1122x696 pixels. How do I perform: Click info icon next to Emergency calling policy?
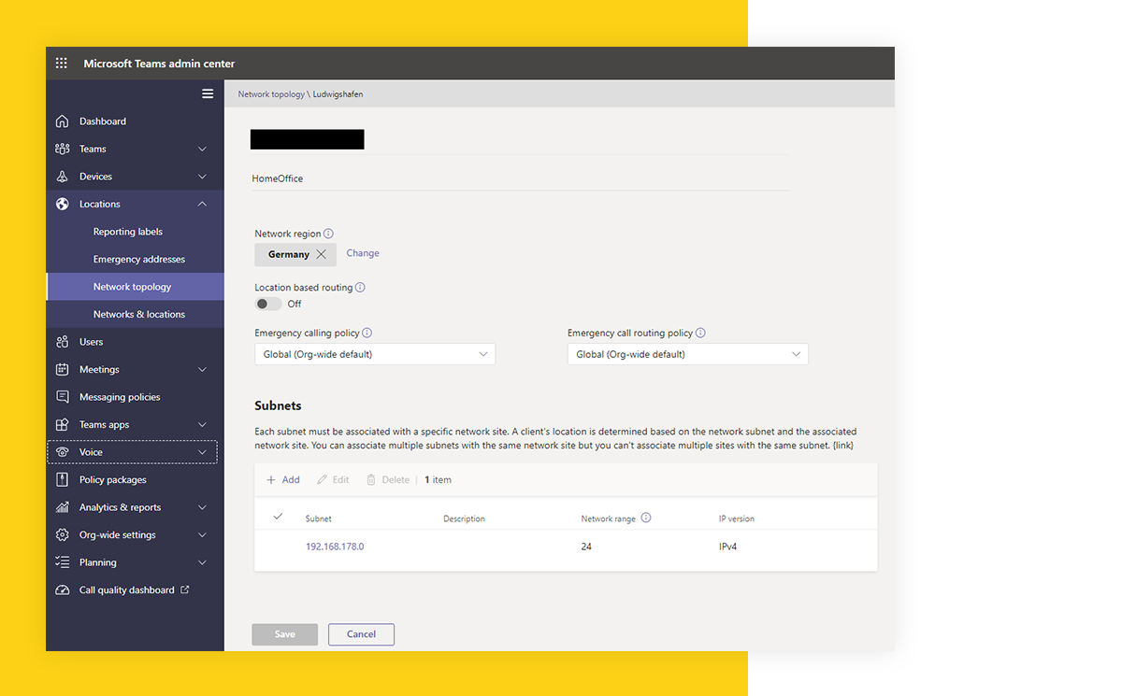[367, 333]
